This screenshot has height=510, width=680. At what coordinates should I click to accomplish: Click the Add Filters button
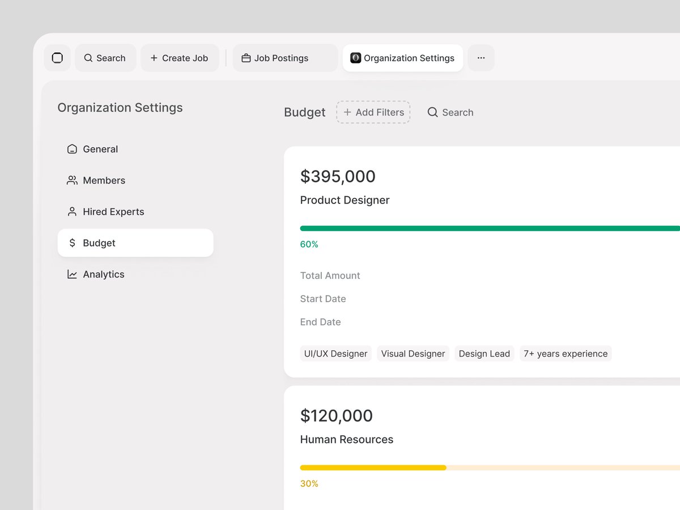373,112
